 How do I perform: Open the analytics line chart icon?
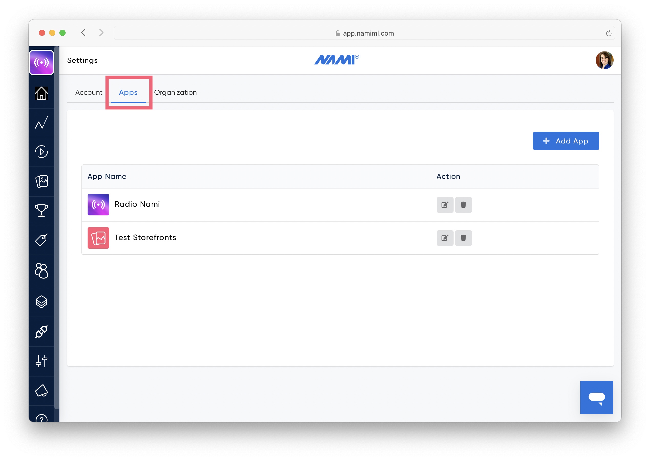click(x=41, y=123)
